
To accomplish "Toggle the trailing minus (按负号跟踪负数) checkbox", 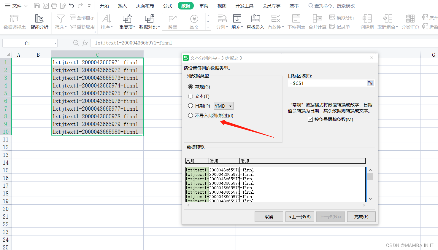I will click(x=310, y=119).
